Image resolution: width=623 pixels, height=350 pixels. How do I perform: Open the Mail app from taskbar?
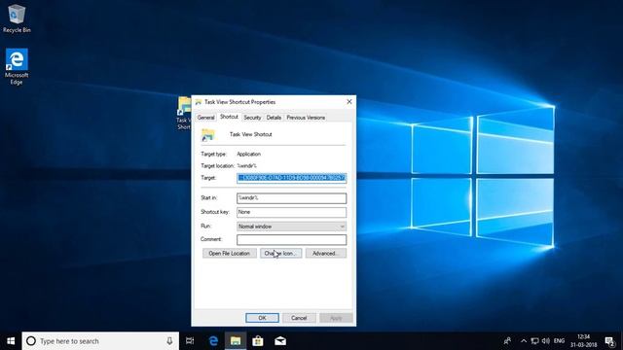click(280, 341)
